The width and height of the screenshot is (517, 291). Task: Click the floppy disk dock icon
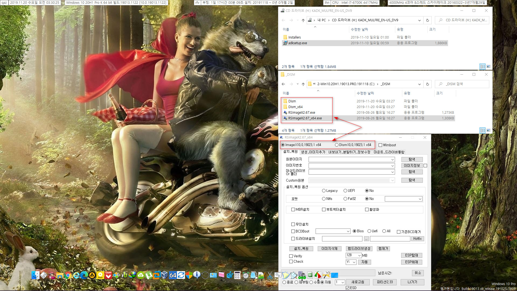coord(44,275)
